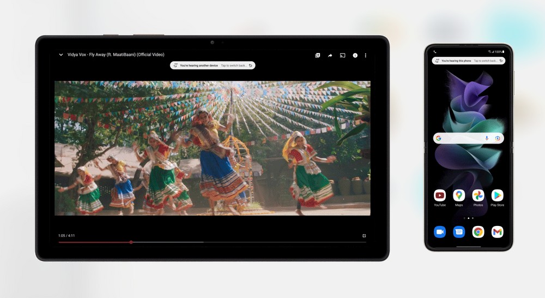The width and height of the screenshot is (545, 298).
Task: Open the YouTube app on the phone
Action: click(x=440, y=195)
